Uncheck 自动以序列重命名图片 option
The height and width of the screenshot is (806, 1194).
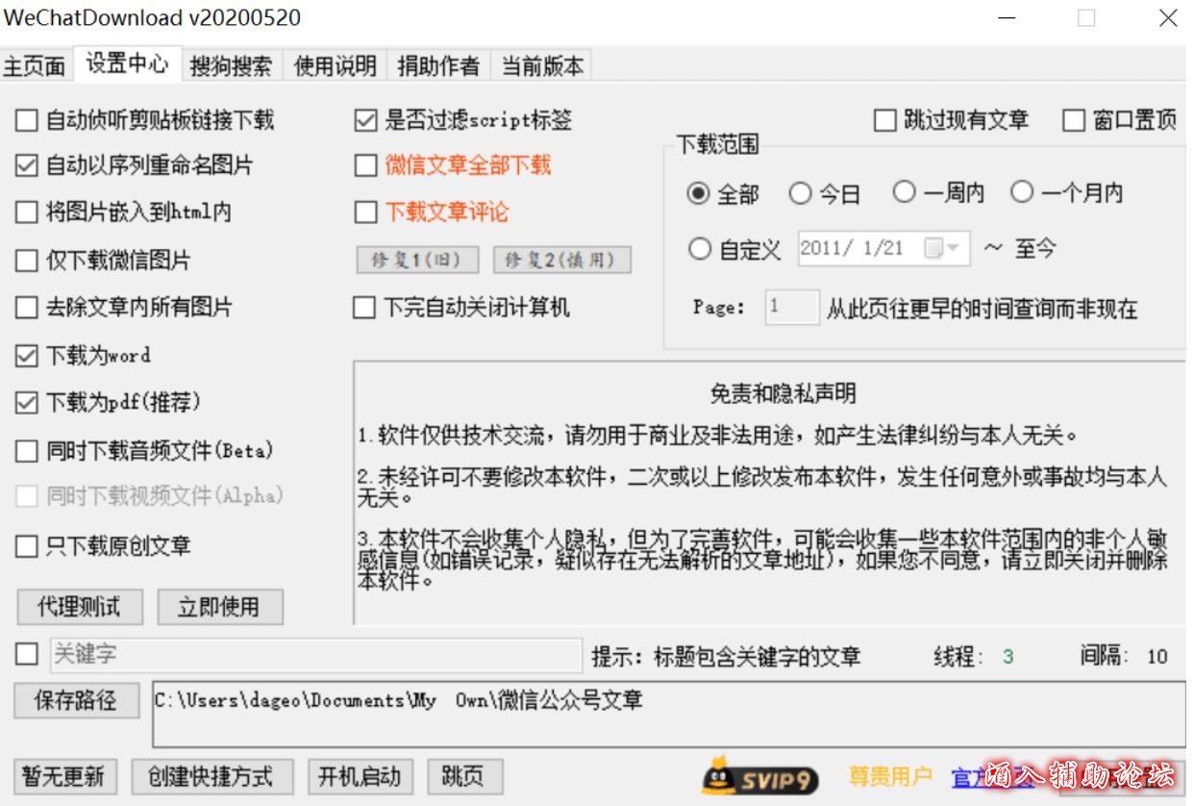point(27,165)
